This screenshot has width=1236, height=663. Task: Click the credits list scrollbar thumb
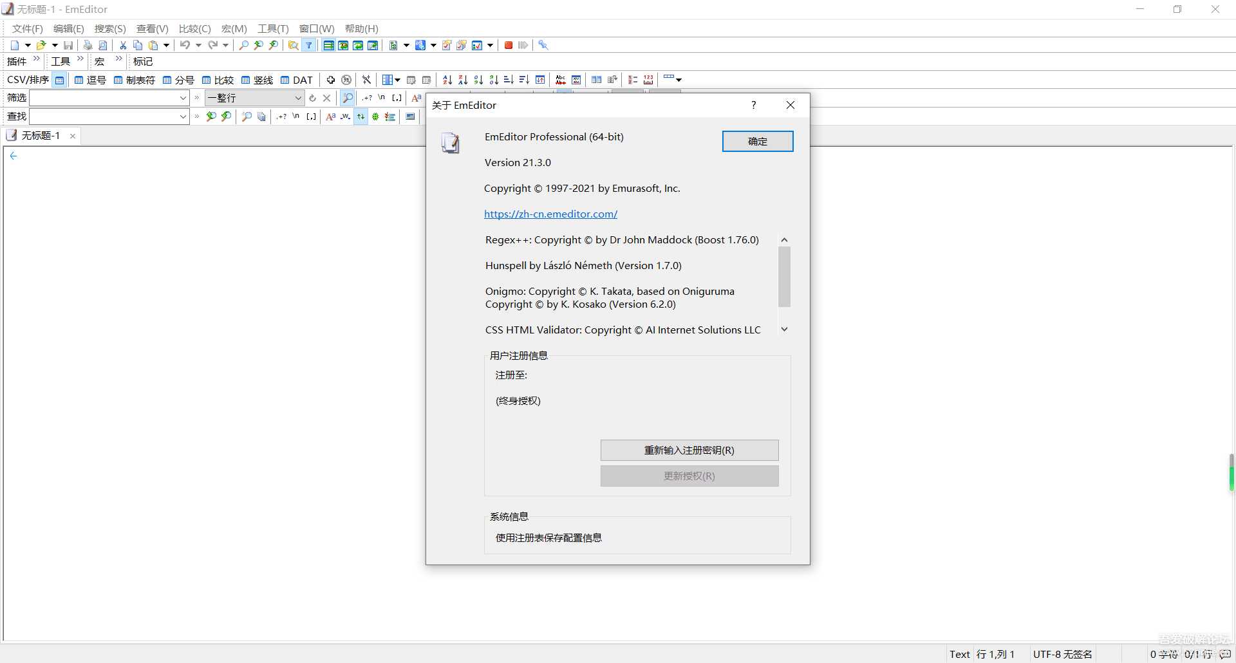tap(784, 277)
